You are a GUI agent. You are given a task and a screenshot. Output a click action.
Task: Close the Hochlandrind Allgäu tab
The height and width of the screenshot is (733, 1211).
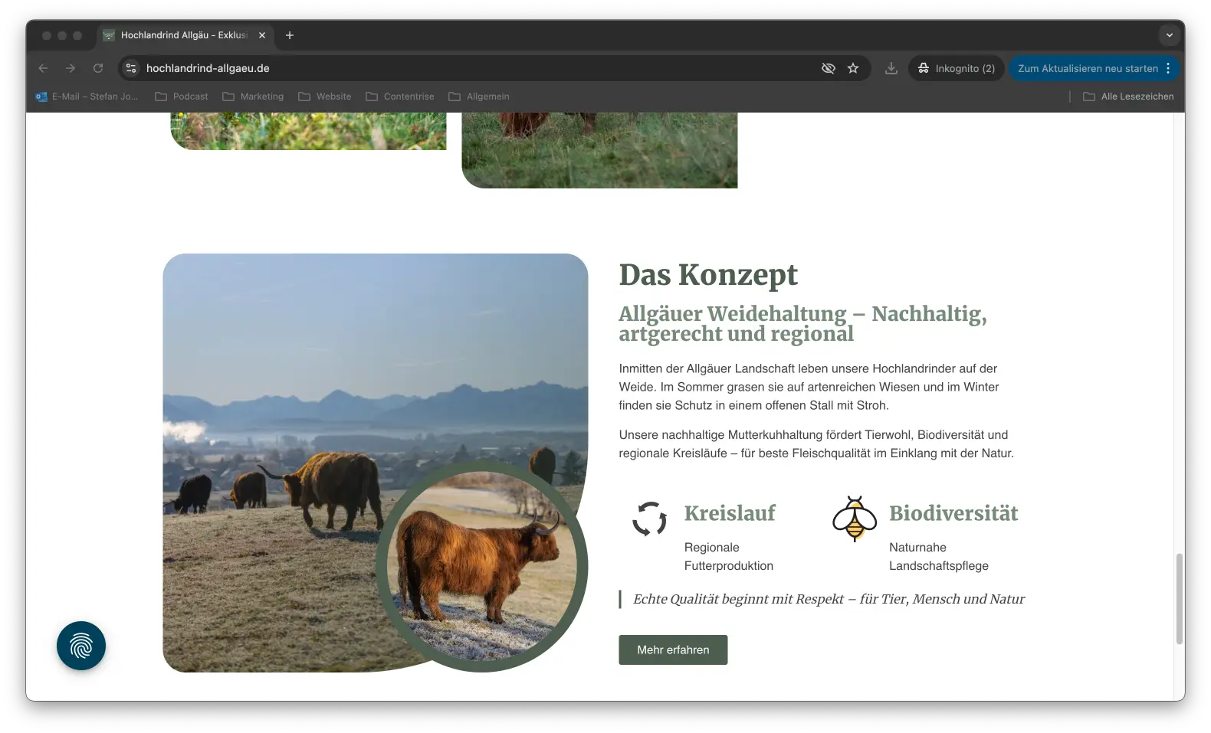pos(262,35)
